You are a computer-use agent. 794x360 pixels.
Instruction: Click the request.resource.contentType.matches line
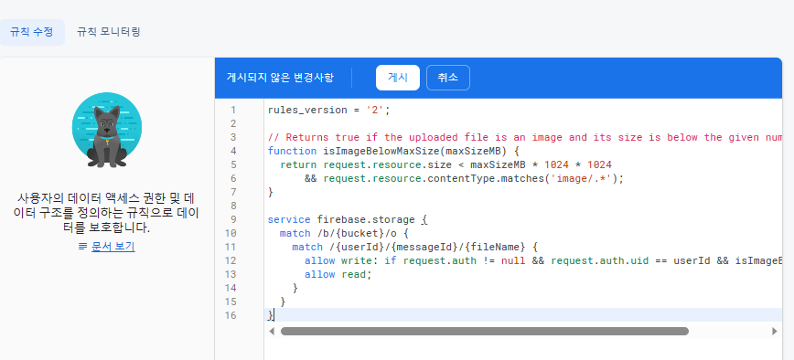465,178
